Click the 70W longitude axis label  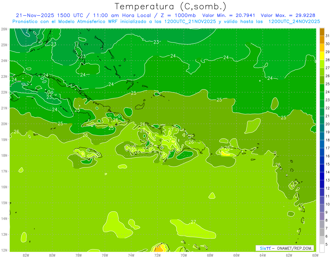click(184, 255)
